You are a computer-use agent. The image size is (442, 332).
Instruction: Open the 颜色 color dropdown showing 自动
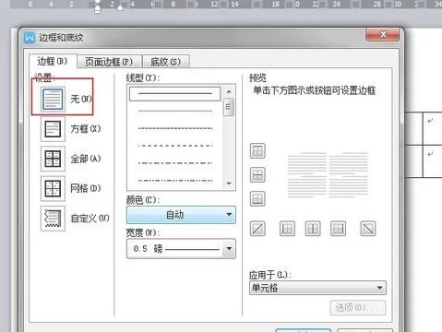(181, 215)
